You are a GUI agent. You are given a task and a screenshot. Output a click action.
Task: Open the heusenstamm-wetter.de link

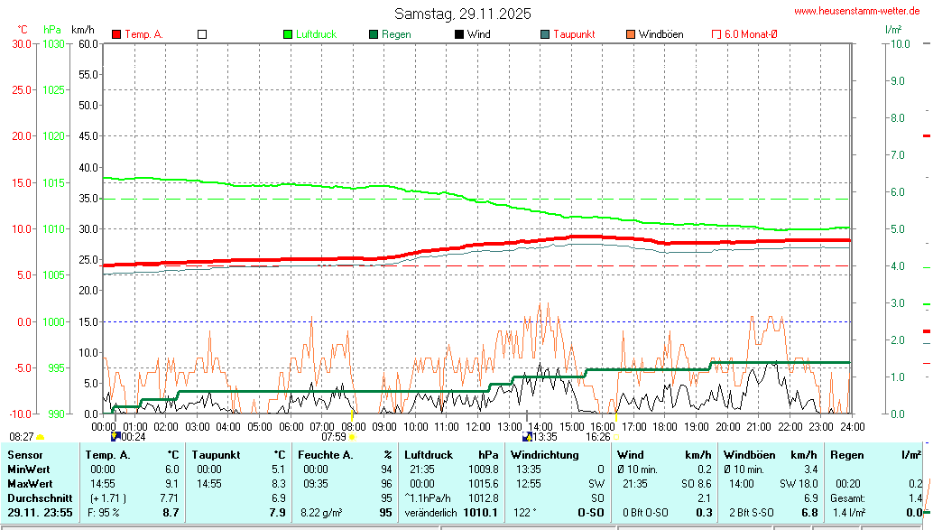pos(856,11)
